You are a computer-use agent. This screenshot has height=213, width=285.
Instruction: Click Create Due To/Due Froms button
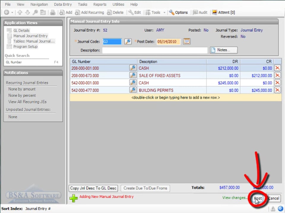(x=145, y=188)
